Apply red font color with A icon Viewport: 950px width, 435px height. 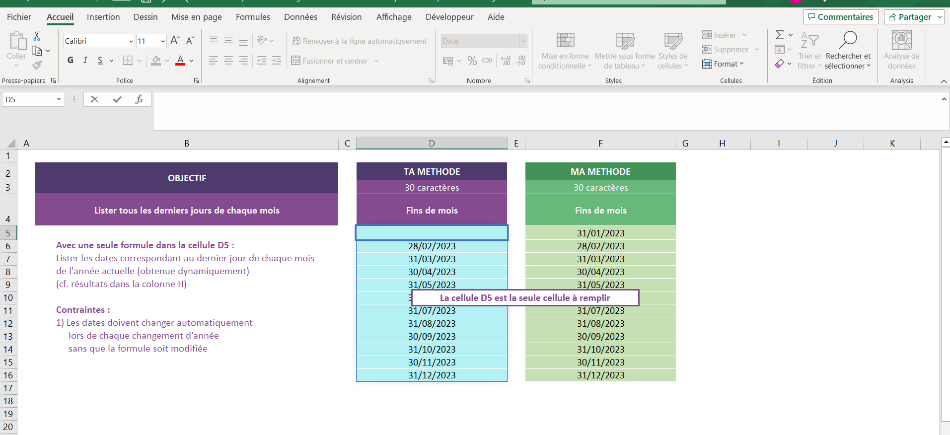pos(181,61)
